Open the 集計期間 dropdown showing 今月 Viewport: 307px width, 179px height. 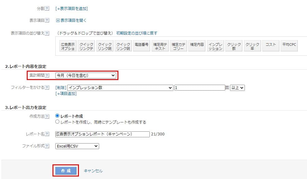[85, 75]
